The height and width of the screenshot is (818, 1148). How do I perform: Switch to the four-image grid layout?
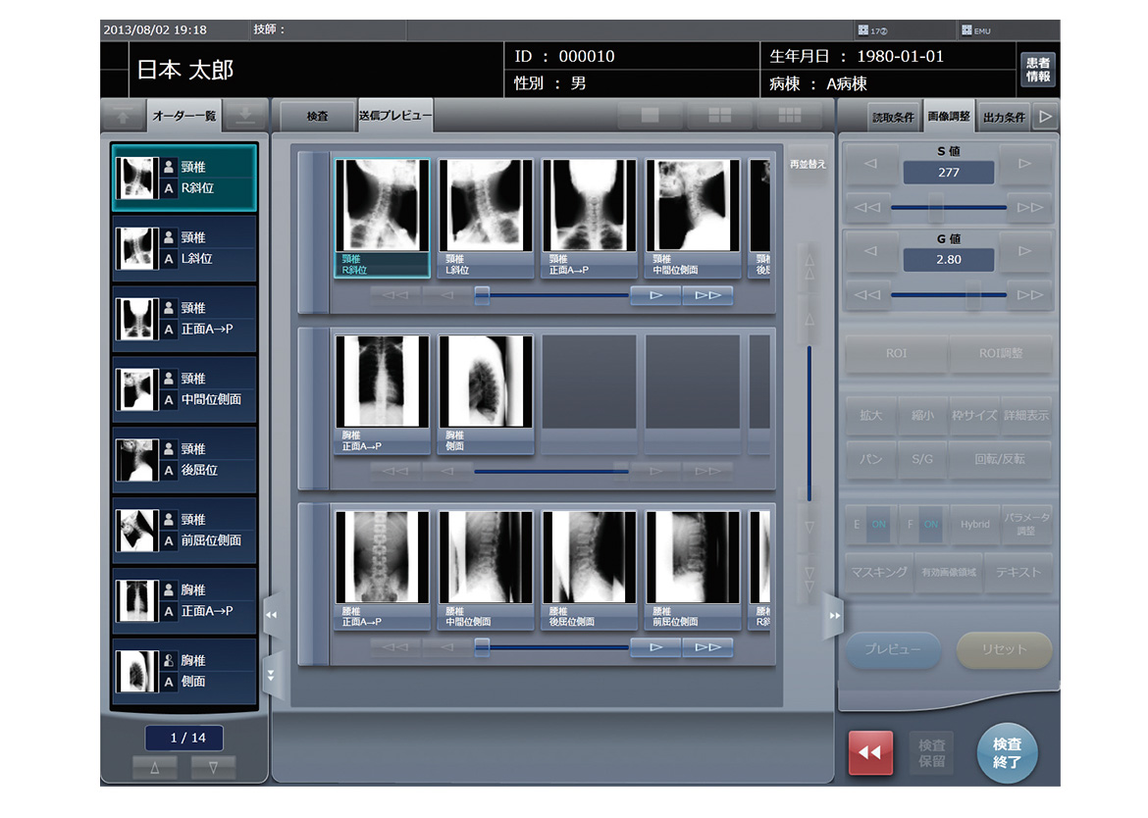[x=719, y=116]
